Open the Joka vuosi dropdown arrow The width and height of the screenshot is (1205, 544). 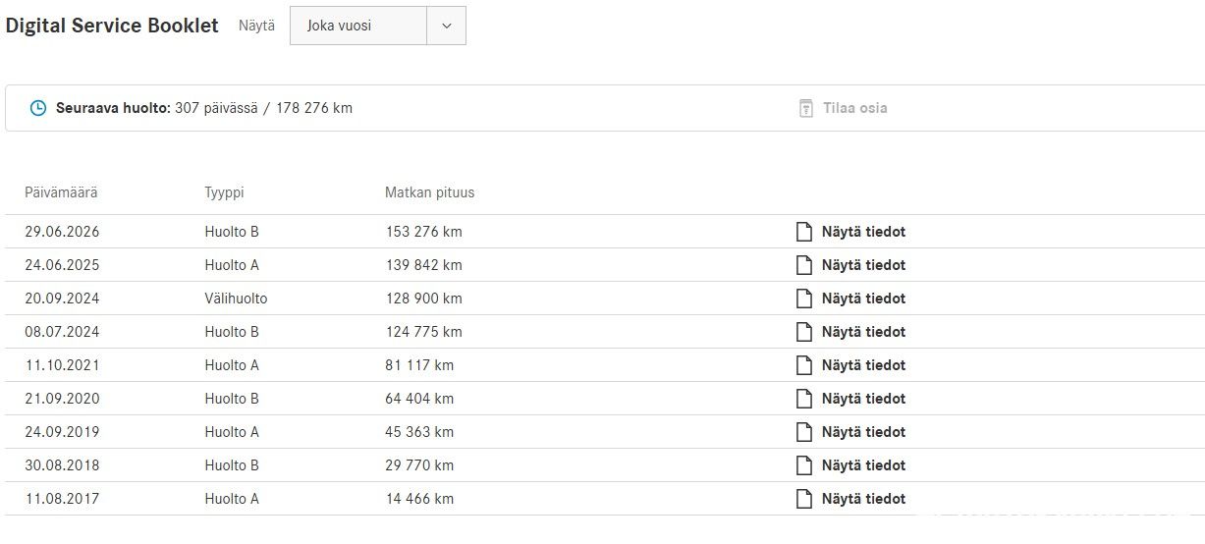pos(447,26)
